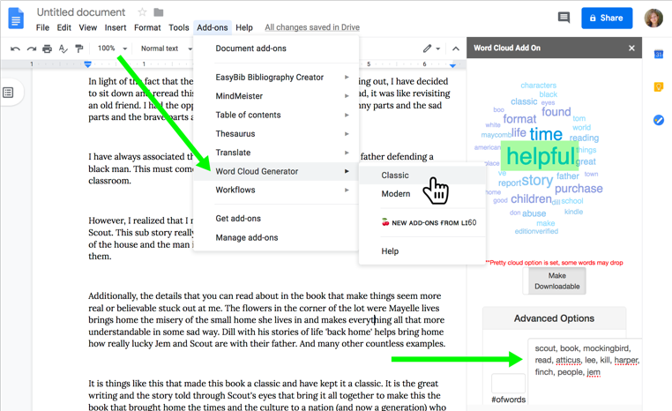Click Manage add-ons
Image resolution: width=672 pixels, height=411 pixels.
coord(276,237)
